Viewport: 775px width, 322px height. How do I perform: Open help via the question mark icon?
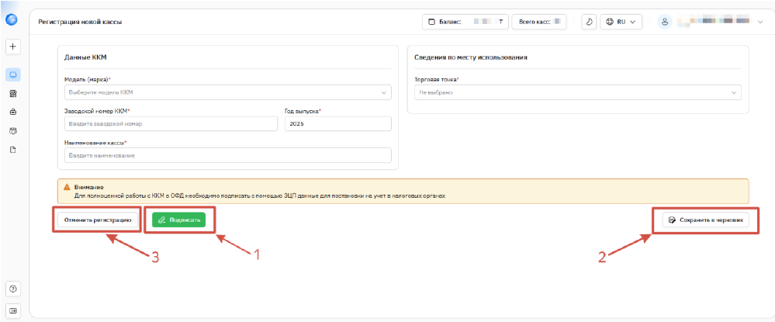pyautogui.click(x=13, y=289)
